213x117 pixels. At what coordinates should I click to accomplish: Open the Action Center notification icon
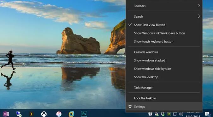(207, 114)
